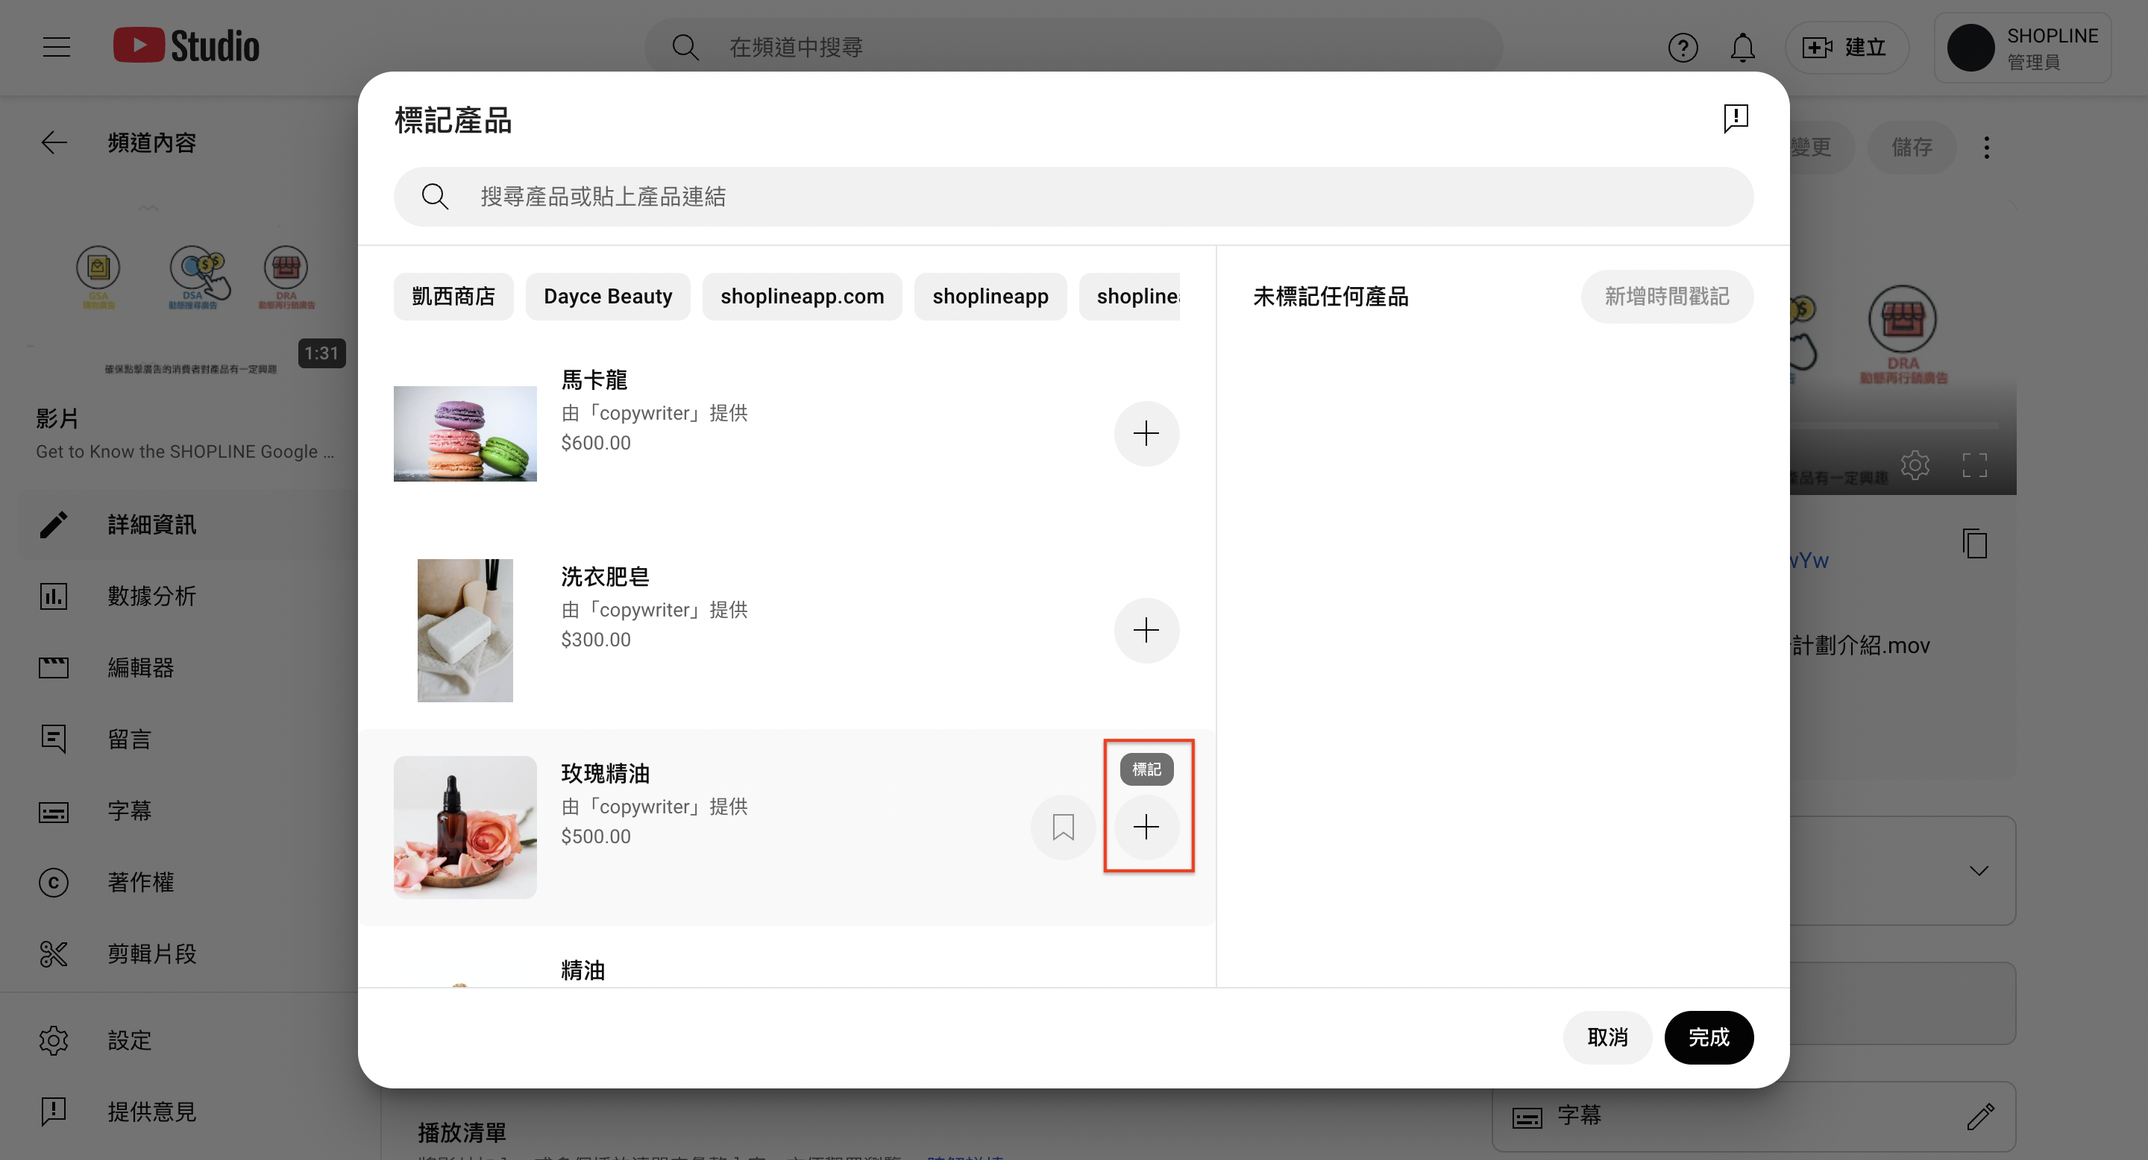
Task: Expand the dropdown chevron in right panel
Action: click(1979, 871)
